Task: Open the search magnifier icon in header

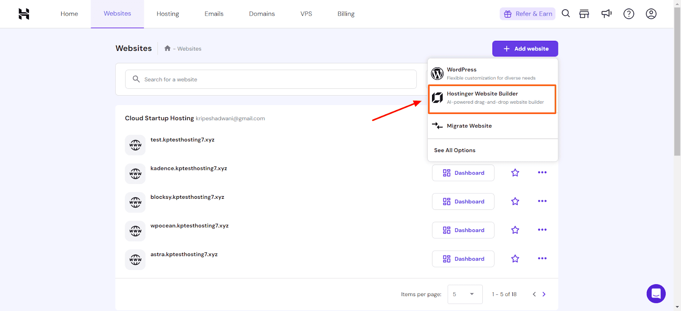Action: point(566,14)
